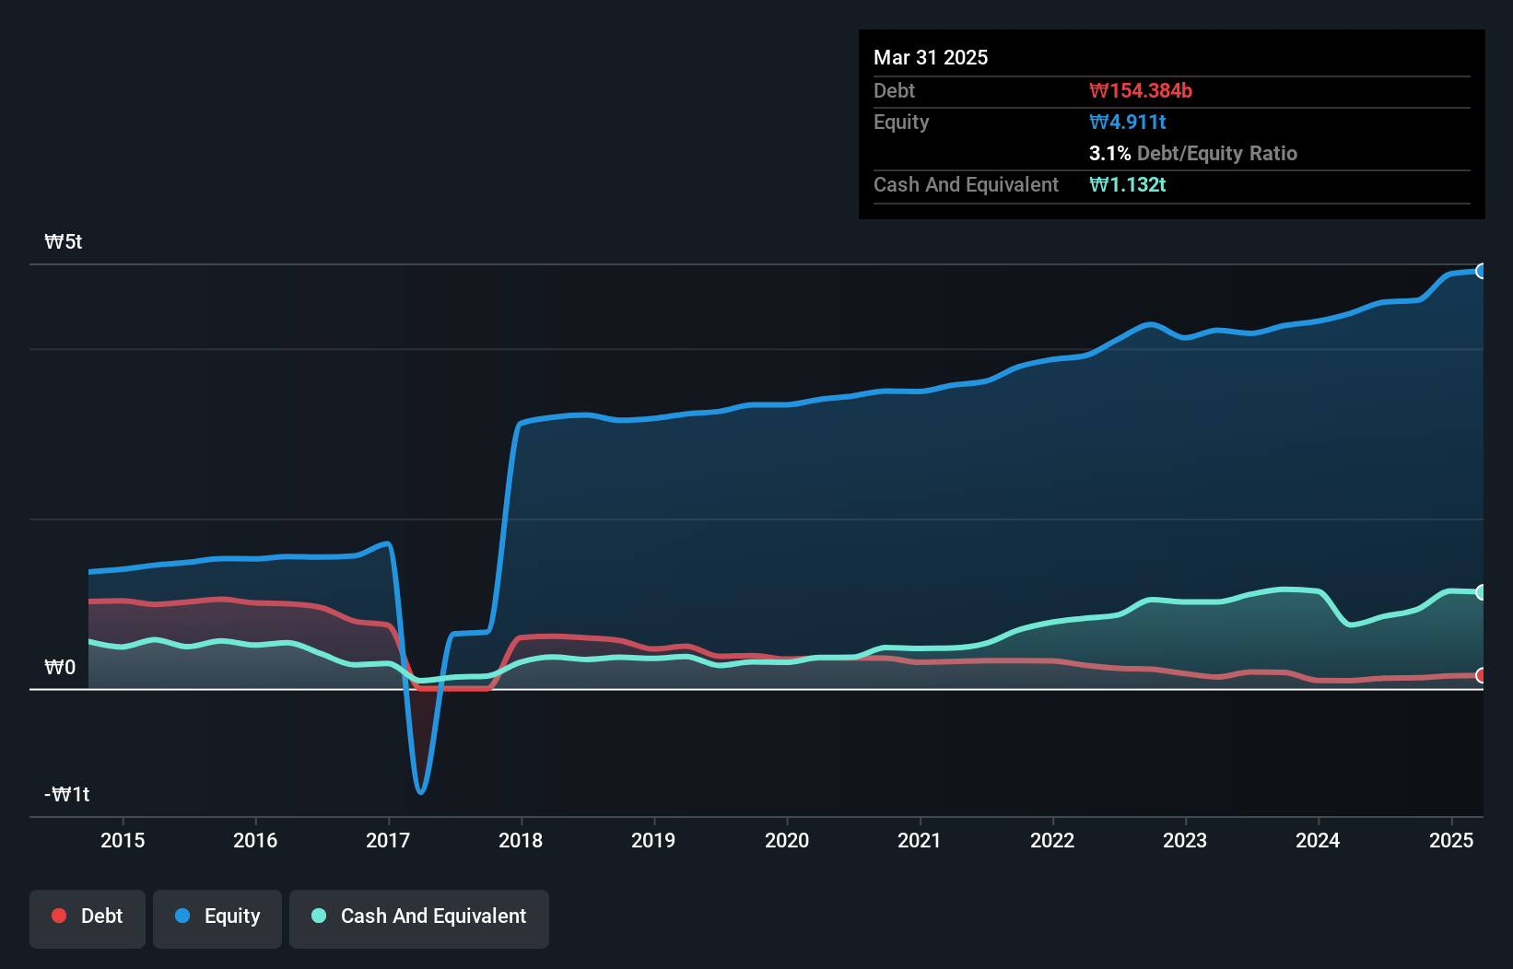Toggle the Cash And Equivalent series visibility

point(418,918)
